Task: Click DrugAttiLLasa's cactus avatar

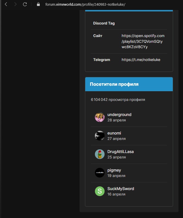Action: pos(100,154)
